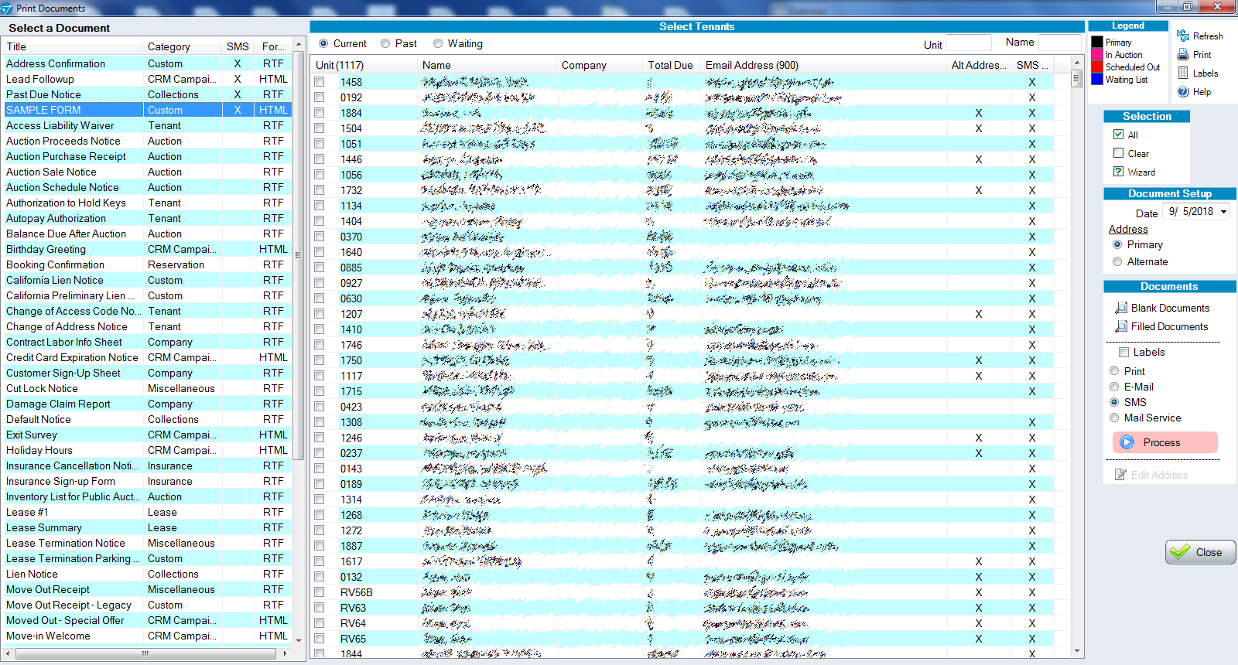Click the black Primary legend swatch
Screen dimensions: 1238x665
(x=1097, y=42)
